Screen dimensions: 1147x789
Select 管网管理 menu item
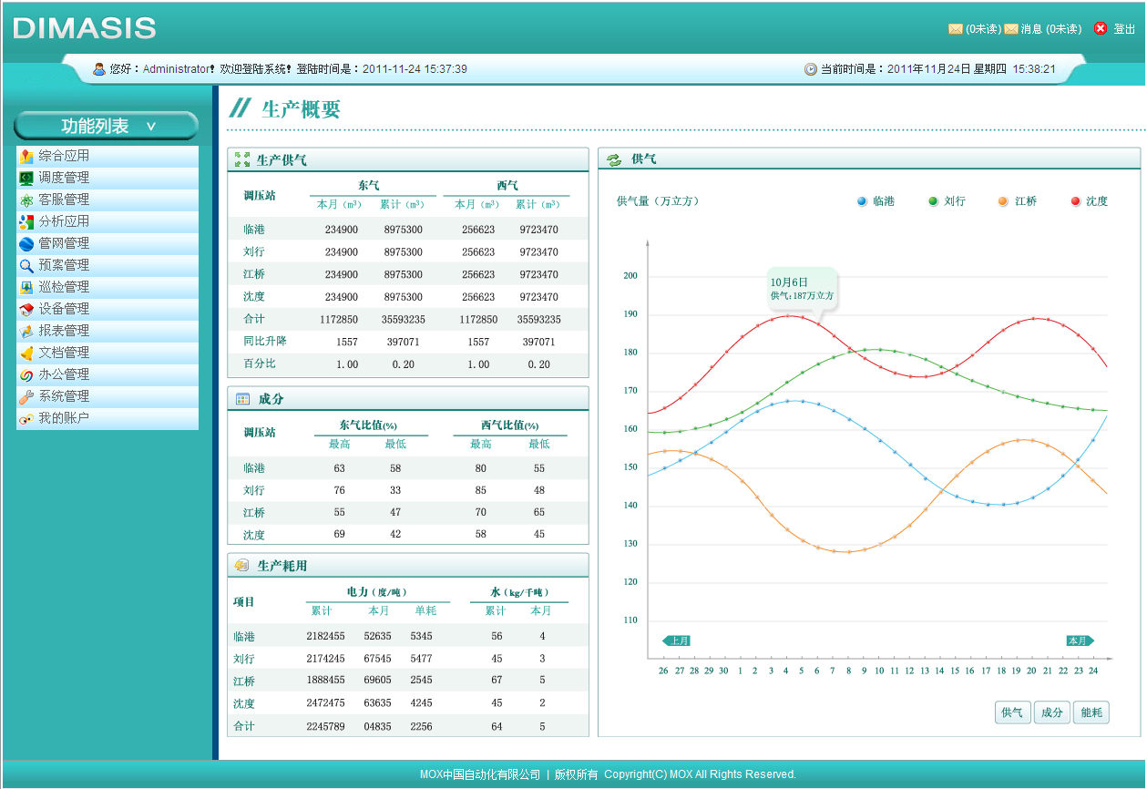point(108,243)
